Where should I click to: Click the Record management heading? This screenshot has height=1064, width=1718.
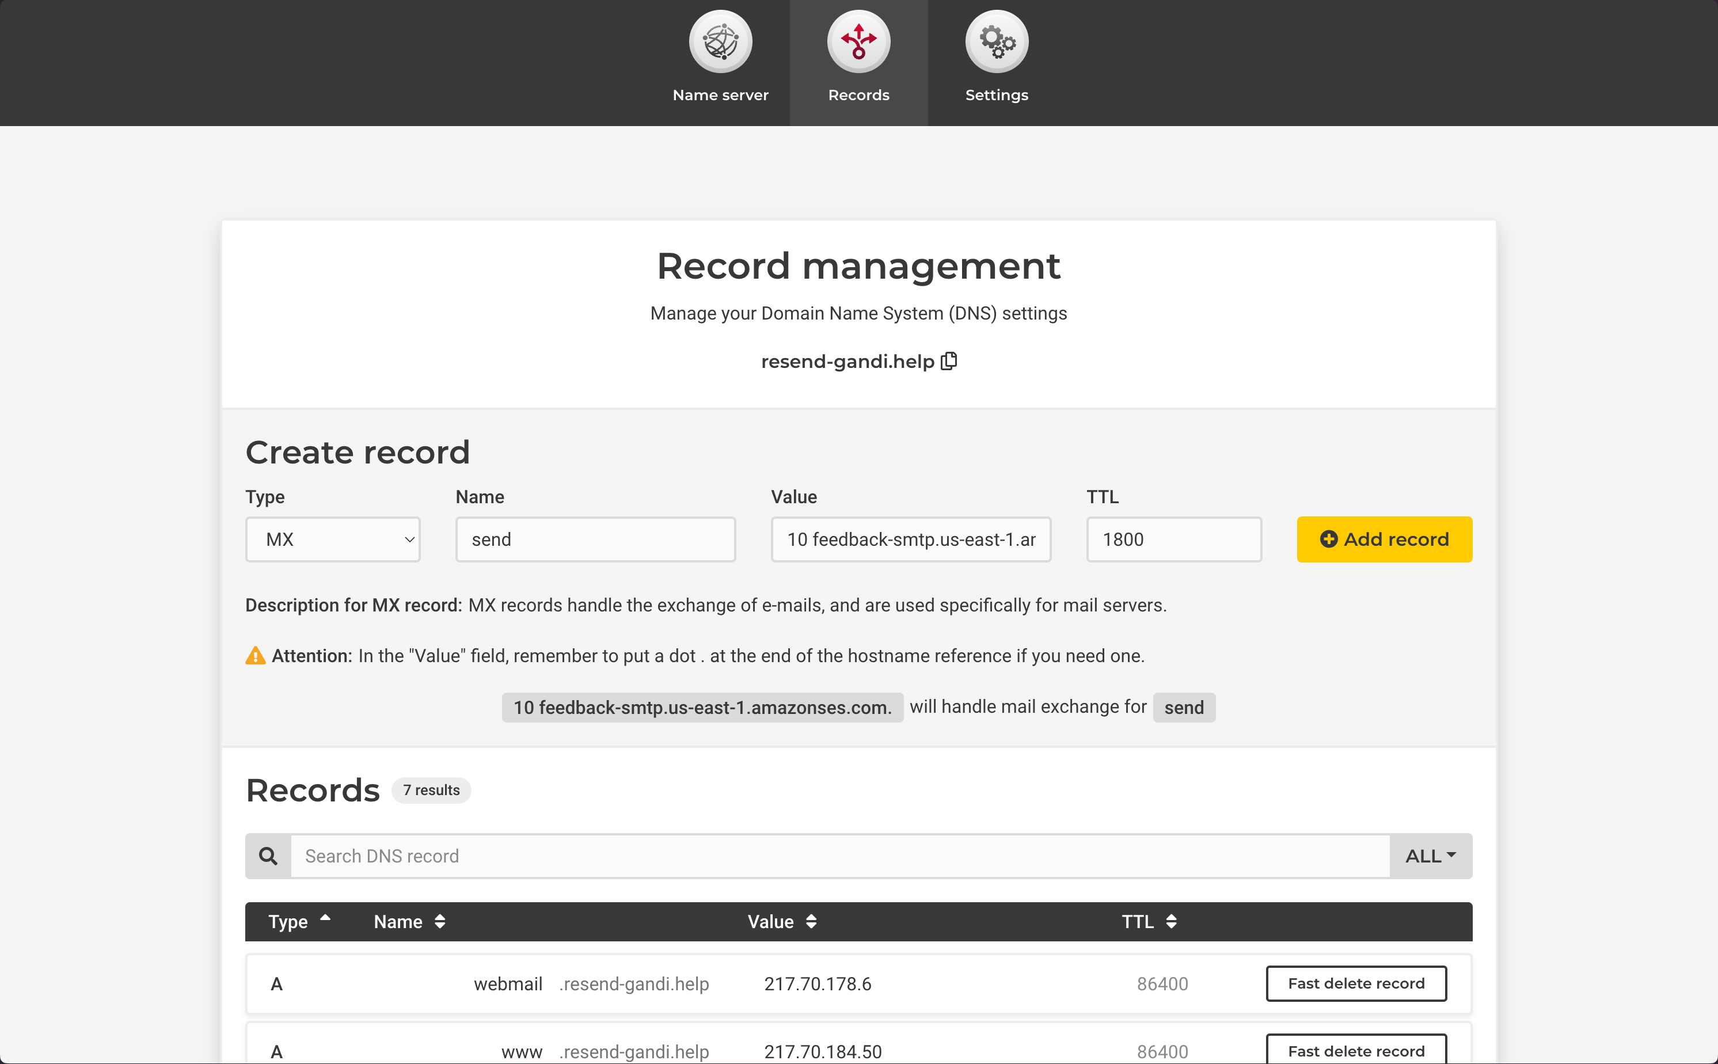point(858,266)
